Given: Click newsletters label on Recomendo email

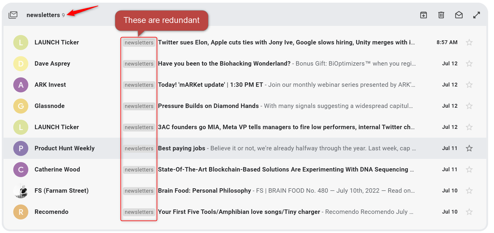Looking at the screenshot, I should click(x=139, y=212).
